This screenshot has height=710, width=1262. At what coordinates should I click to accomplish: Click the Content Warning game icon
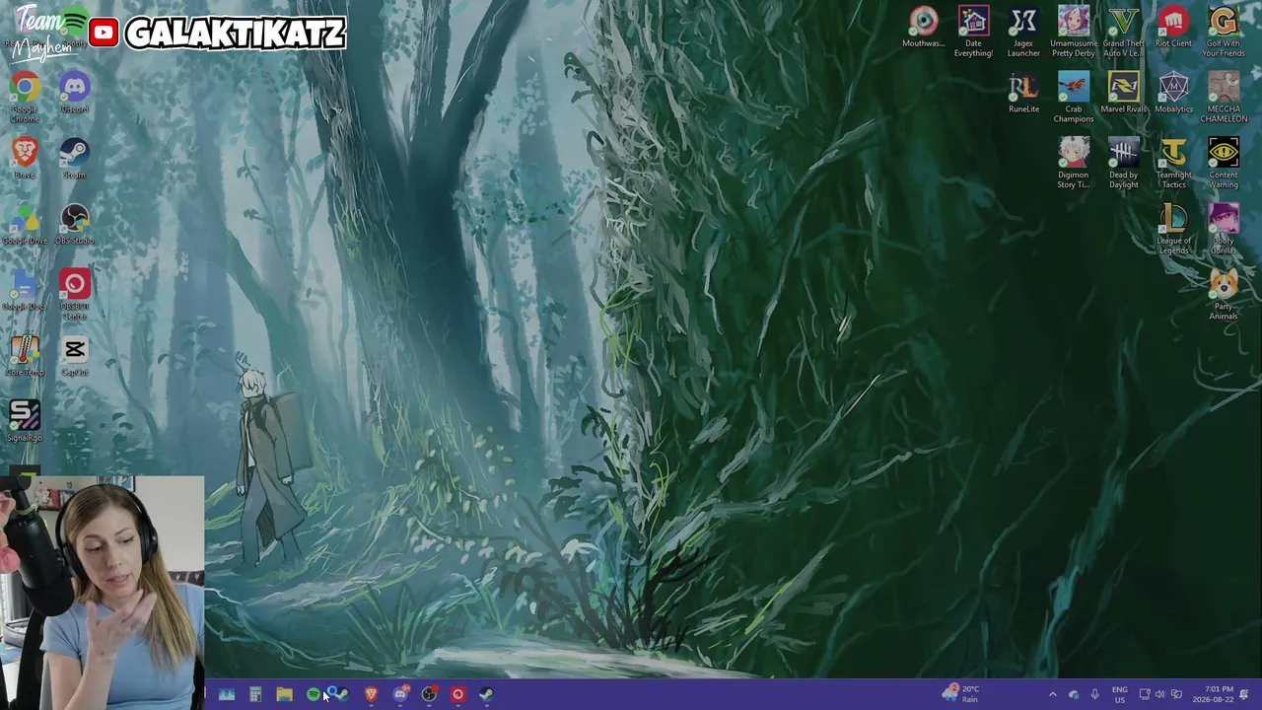pyautogui.click(x=1224, y=164)
